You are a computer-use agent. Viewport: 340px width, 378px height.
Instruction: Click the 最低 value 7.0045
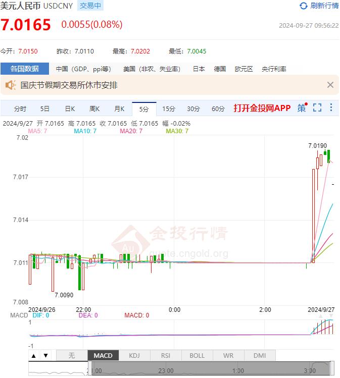[197, 51]
